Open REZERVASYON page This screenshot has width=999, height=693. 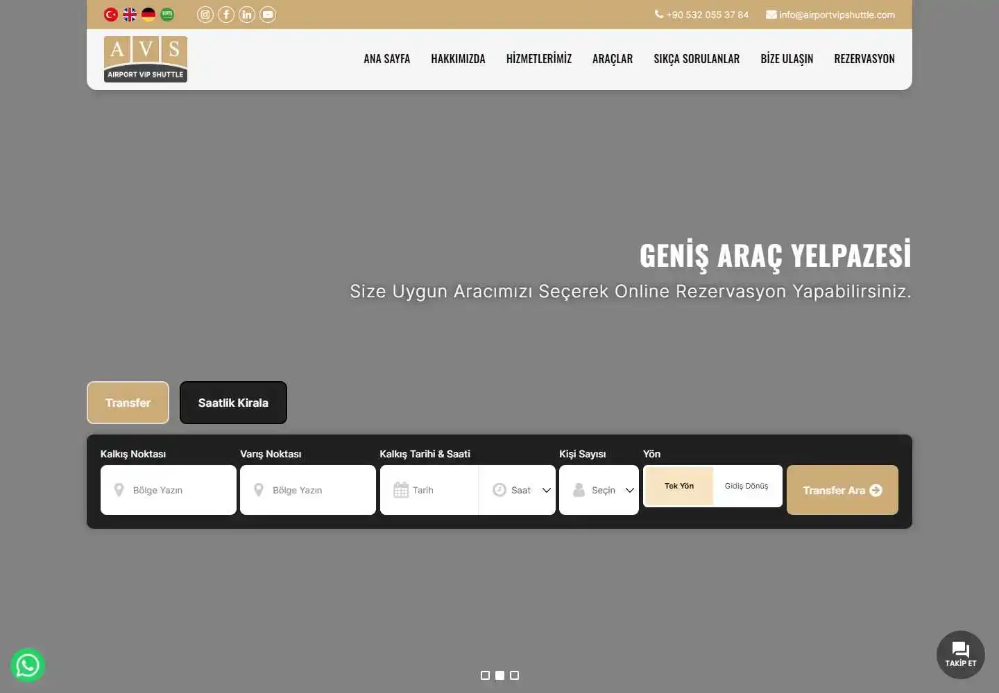(864, 59)
